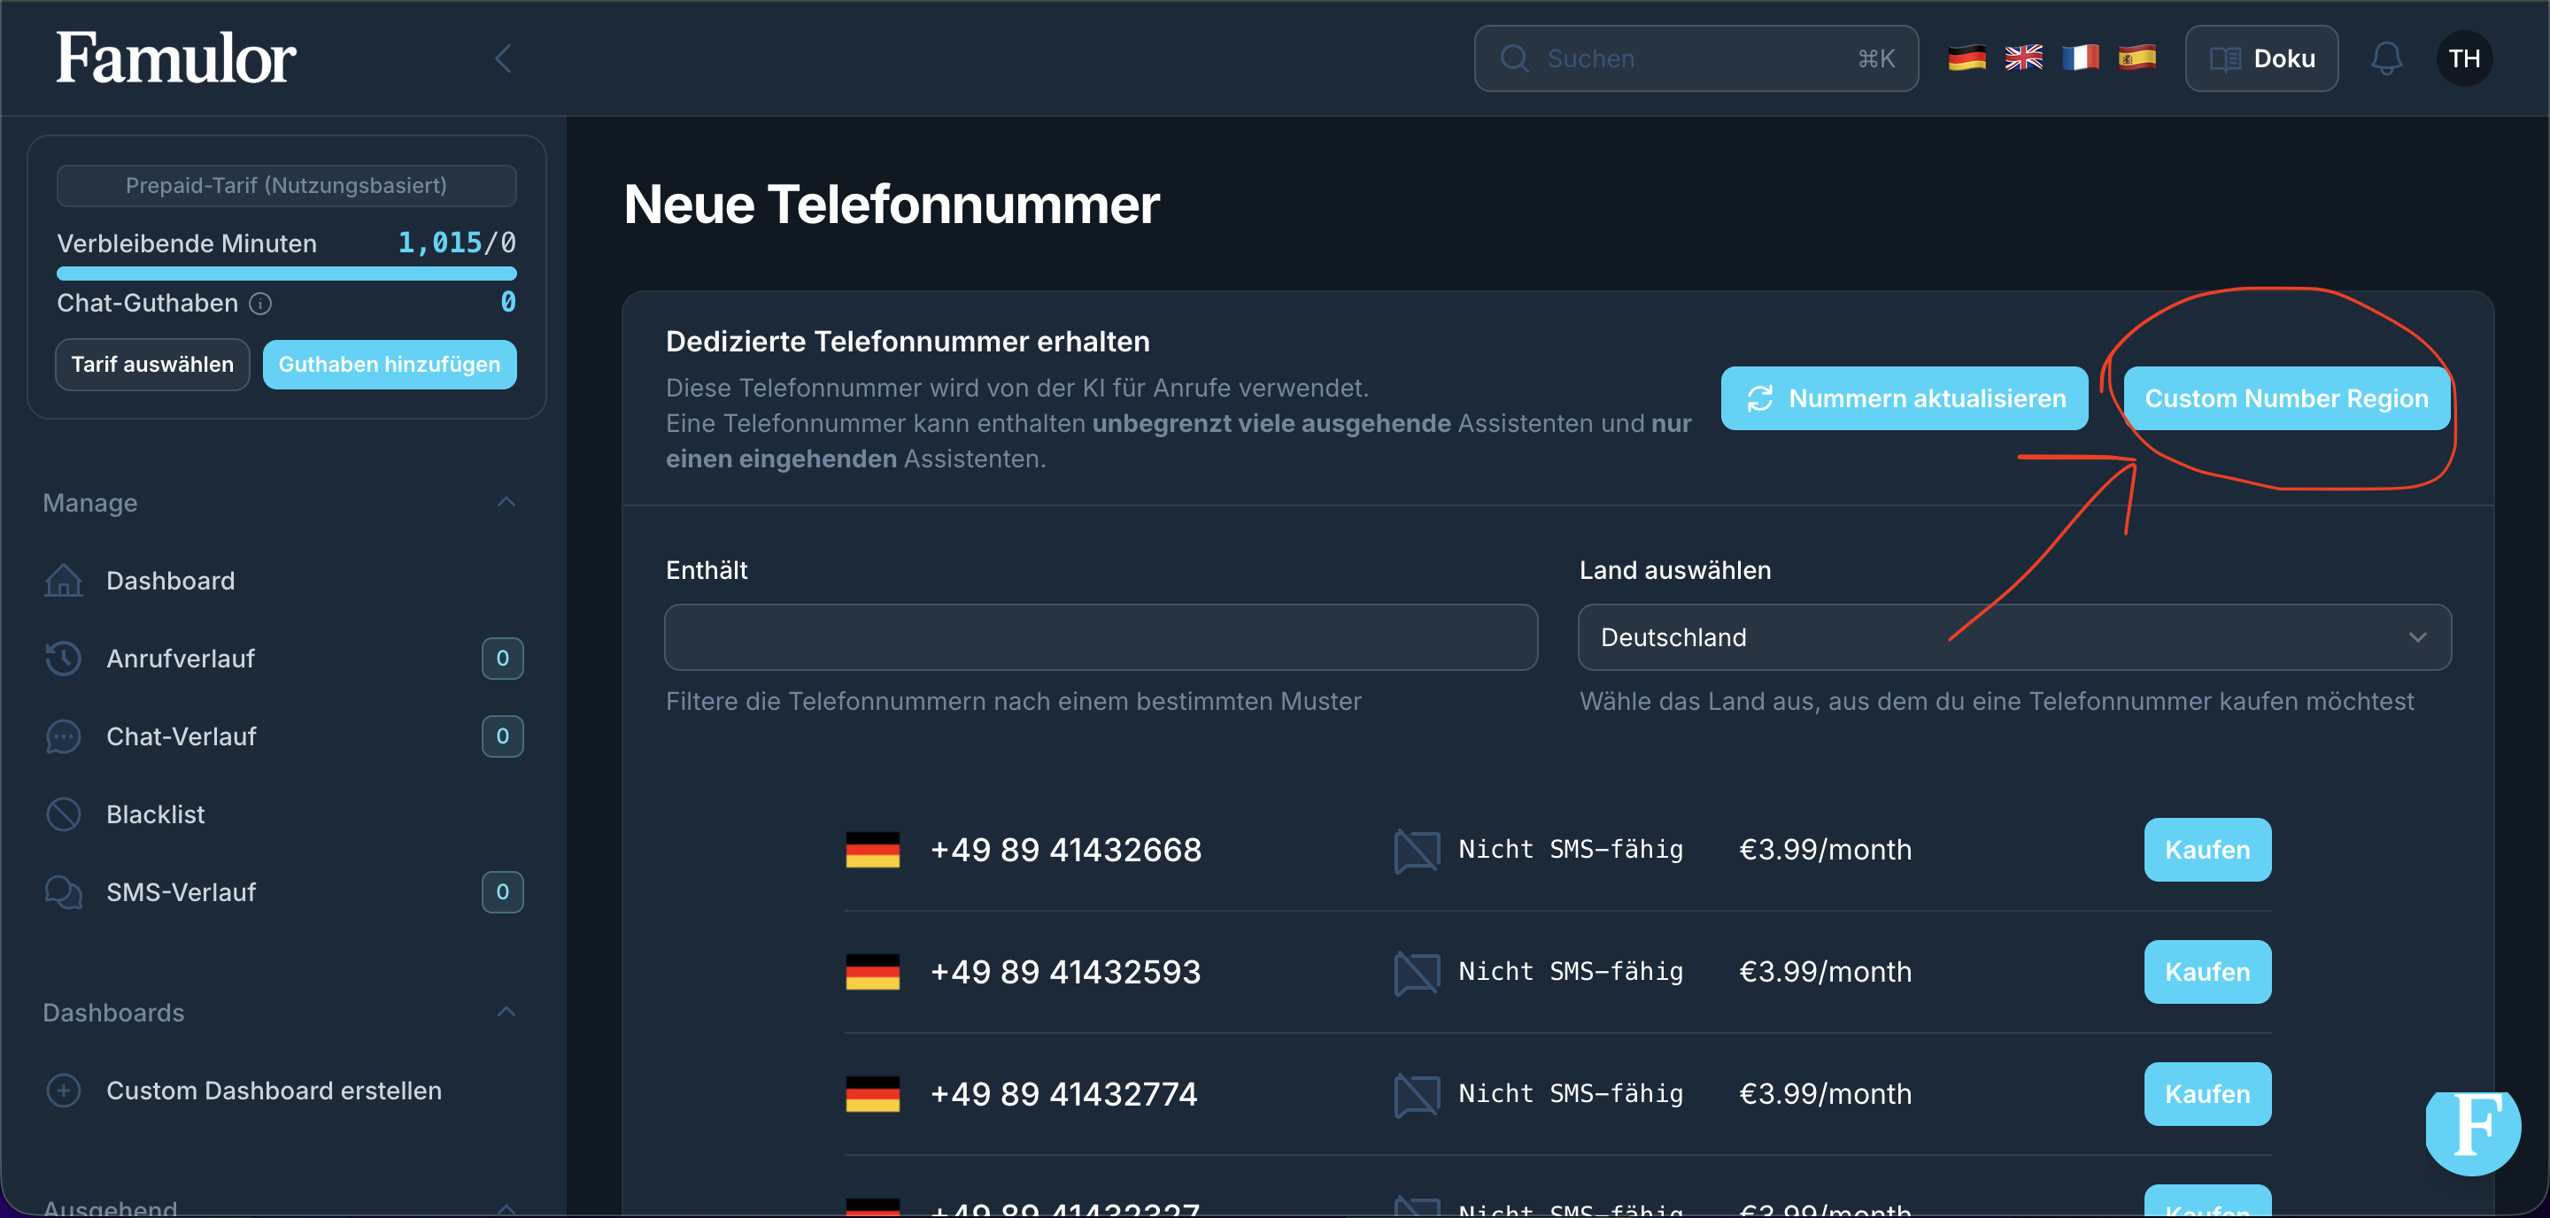Switch language to Spanish flag
This screenshot has height=1218, width=2550.
coord(2137,58)
